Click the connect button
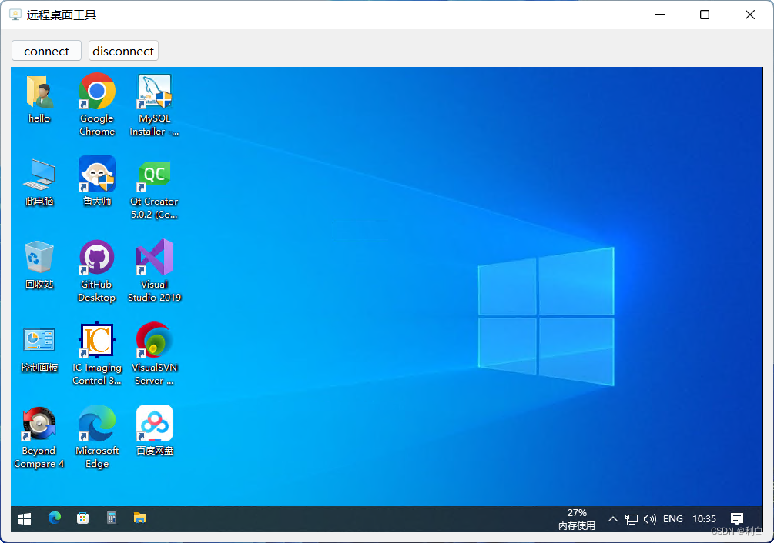This screenshot has width=774, height=543. [46, 50]
